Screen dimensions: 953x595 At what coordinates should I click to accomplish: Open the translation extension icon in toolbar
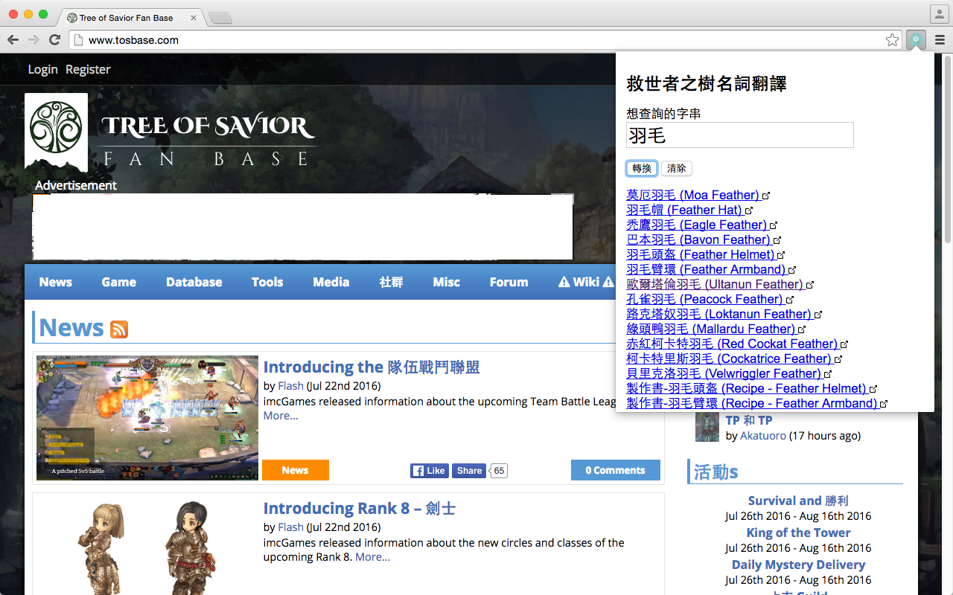917,40
